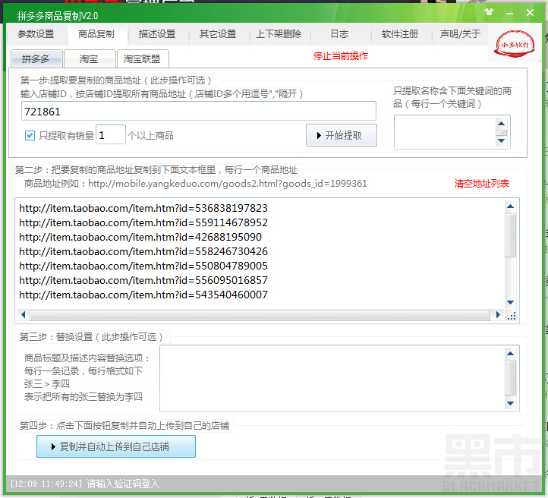Click address list scroll up arrow

pyautogui.click(x=511, y=206)
